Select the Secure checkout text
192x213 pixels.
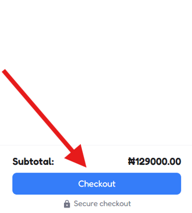tap(102, 204)
